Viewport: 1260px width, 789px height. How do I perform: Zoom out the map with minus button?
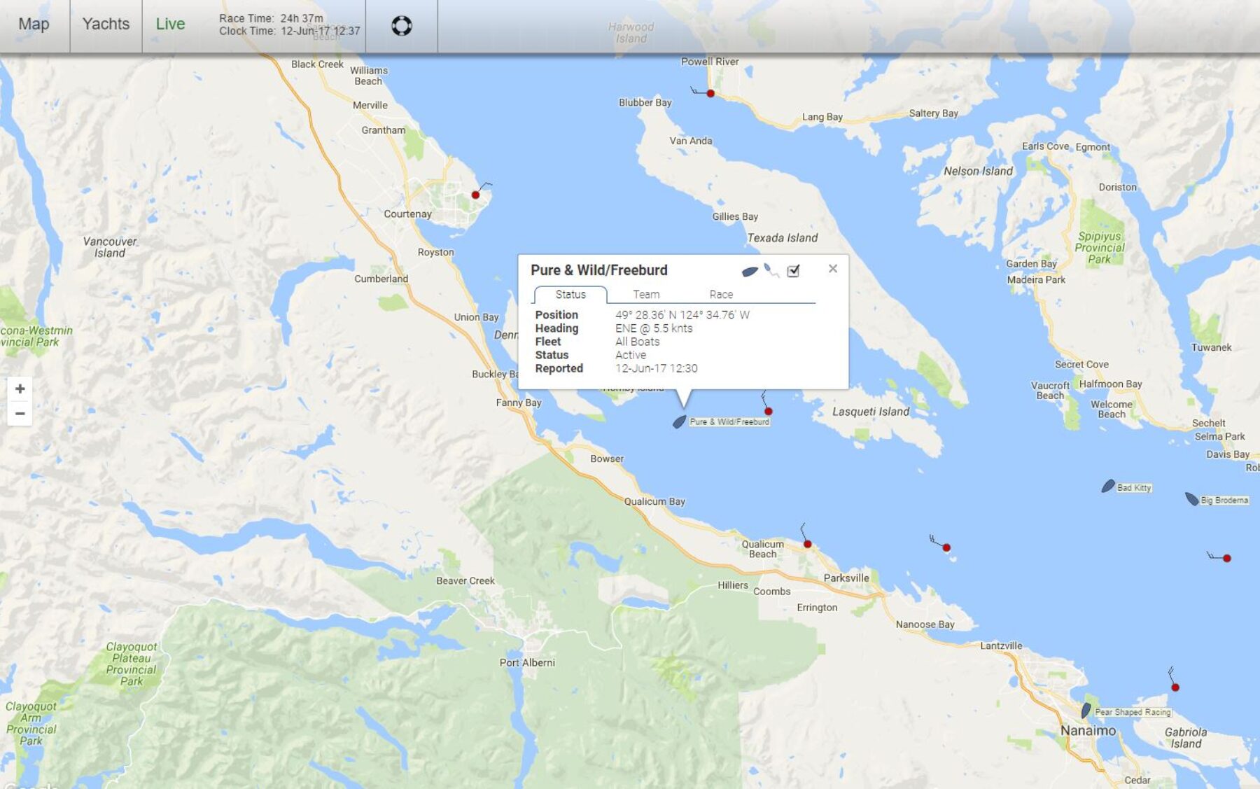pyautogui.click(x=20, y=414)
